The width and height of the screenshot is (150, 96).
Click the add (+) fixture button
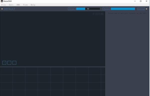click(x=4, y=63)
